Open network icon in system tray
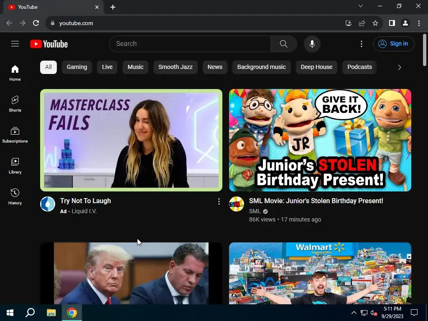 tap(364, 313)
